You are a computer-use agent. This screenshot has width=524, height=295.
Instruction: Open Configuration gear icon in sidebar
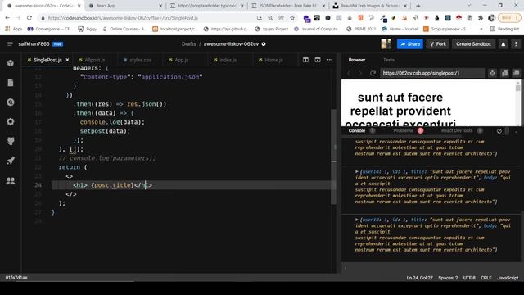(x=11, y=122)
